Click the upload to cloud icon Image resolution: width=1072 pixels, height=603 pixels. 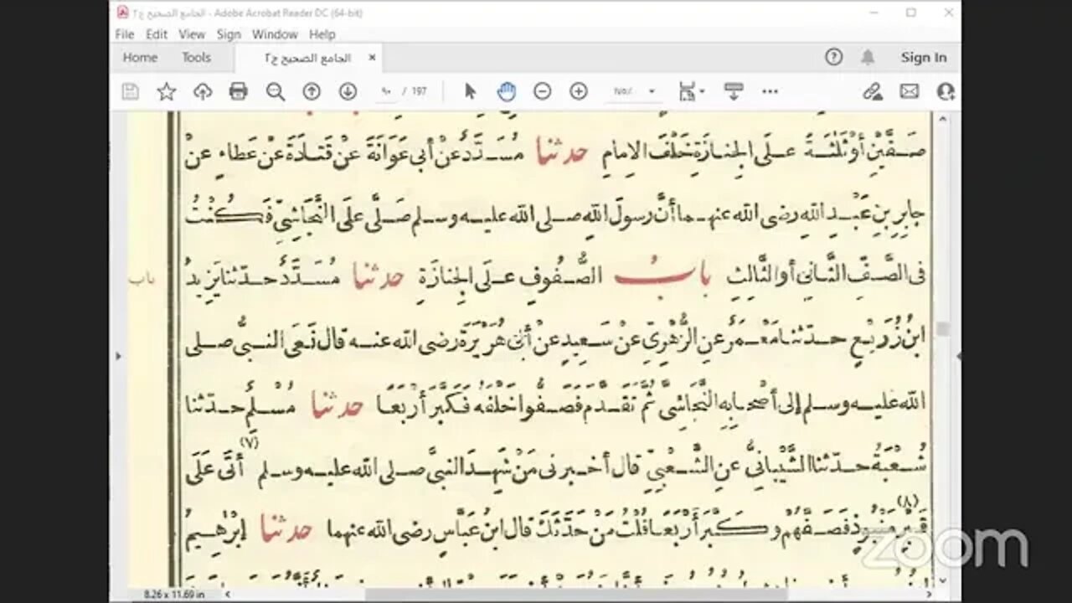tap(203, 91)
